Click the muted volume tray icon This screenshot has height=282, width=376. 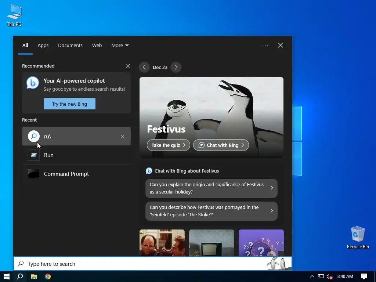pyautogui.click(x=329, y=276)
